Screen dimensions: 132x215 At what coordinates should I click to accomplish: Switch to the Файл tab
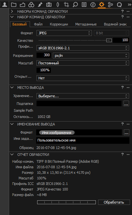click(38, 24)
